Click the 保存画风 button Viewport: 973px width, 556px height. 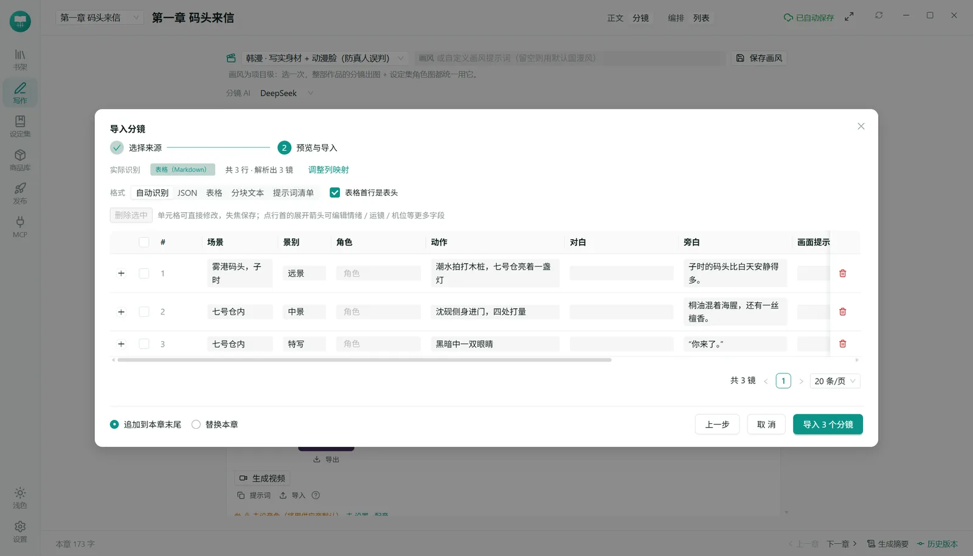(x=759, y=58)
